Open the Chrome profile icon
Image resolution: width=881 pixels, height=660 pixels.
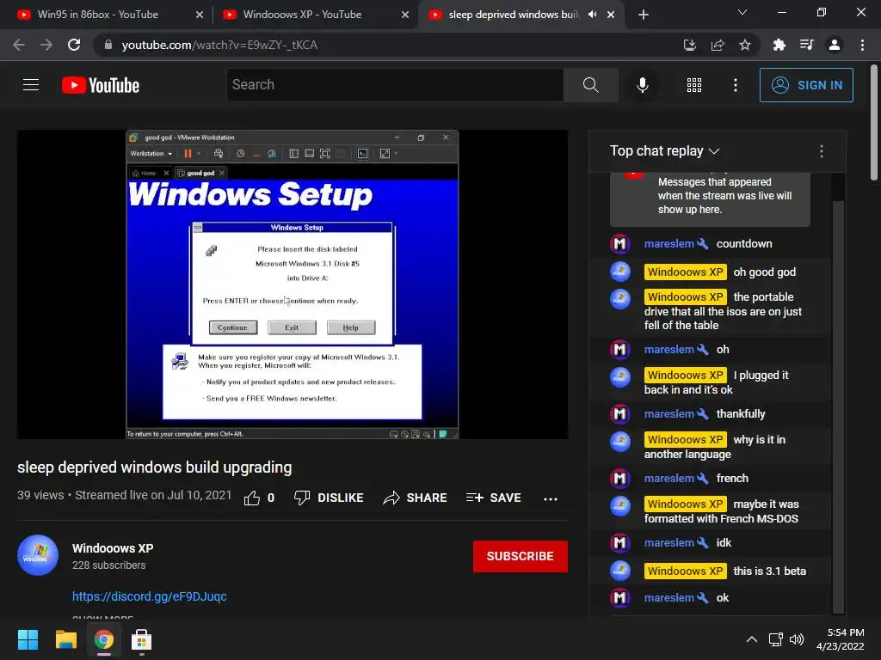pyautogui.click(x=835, y=45)
